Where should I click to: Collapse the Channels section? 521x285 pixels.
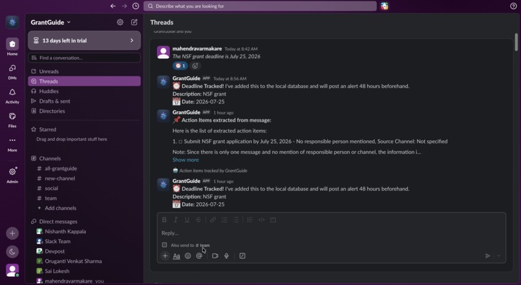(50, 158)
